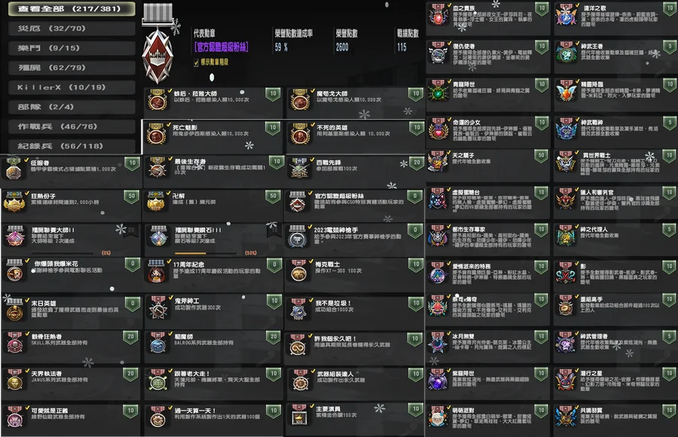This screenshot has width=678, height=437.
Task: Select the 17周年紀念 medal icon
Action: click(157, 271)
